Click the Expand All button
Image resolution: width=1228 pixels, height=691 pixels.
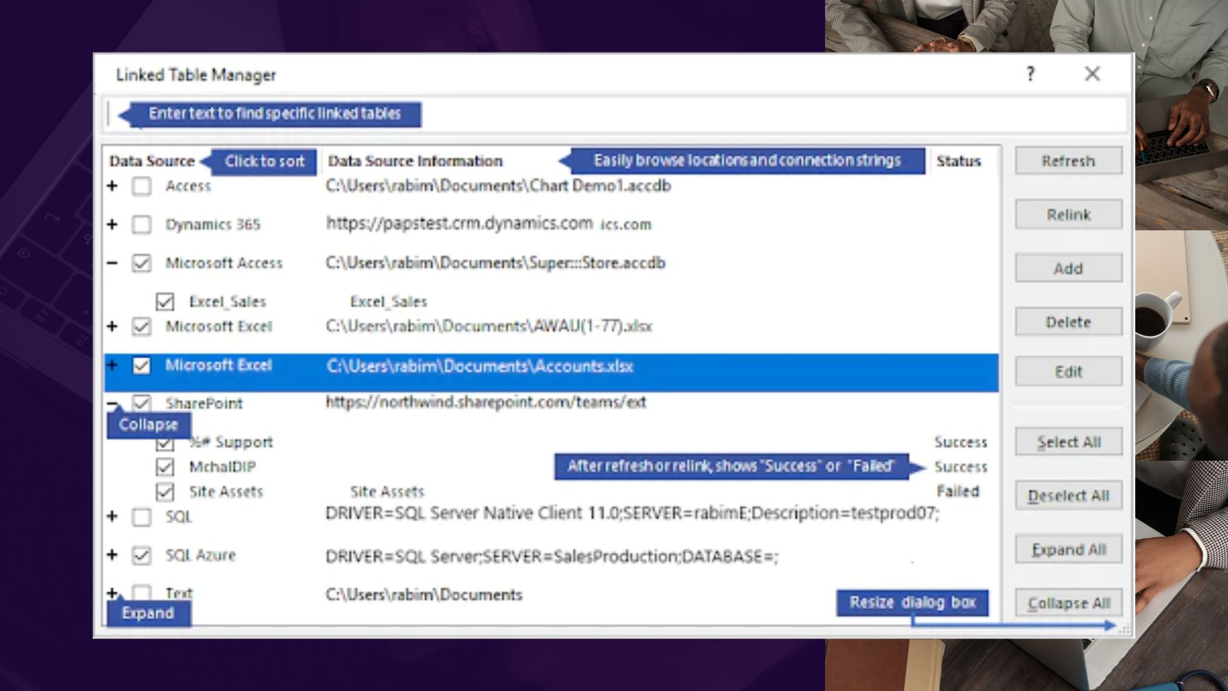pyautogui.click(x=1068, y=550)
